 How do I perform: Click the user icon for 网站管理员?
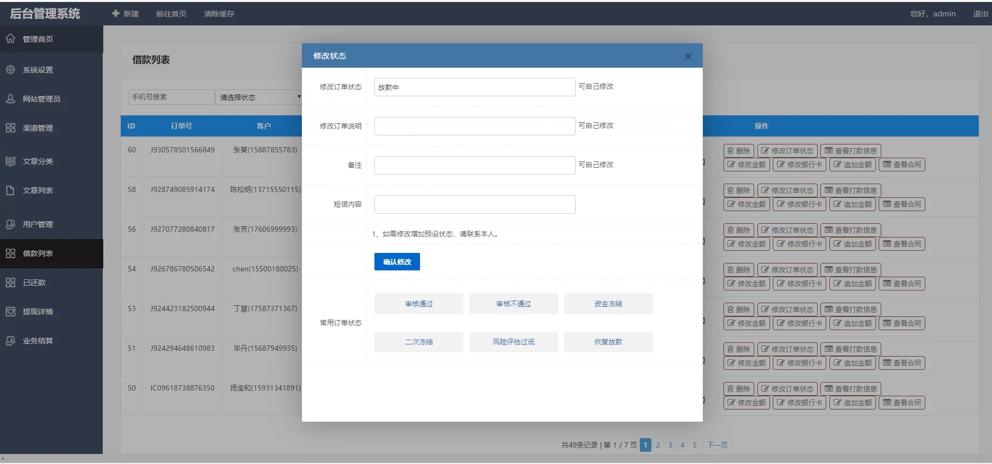[11, 98]
